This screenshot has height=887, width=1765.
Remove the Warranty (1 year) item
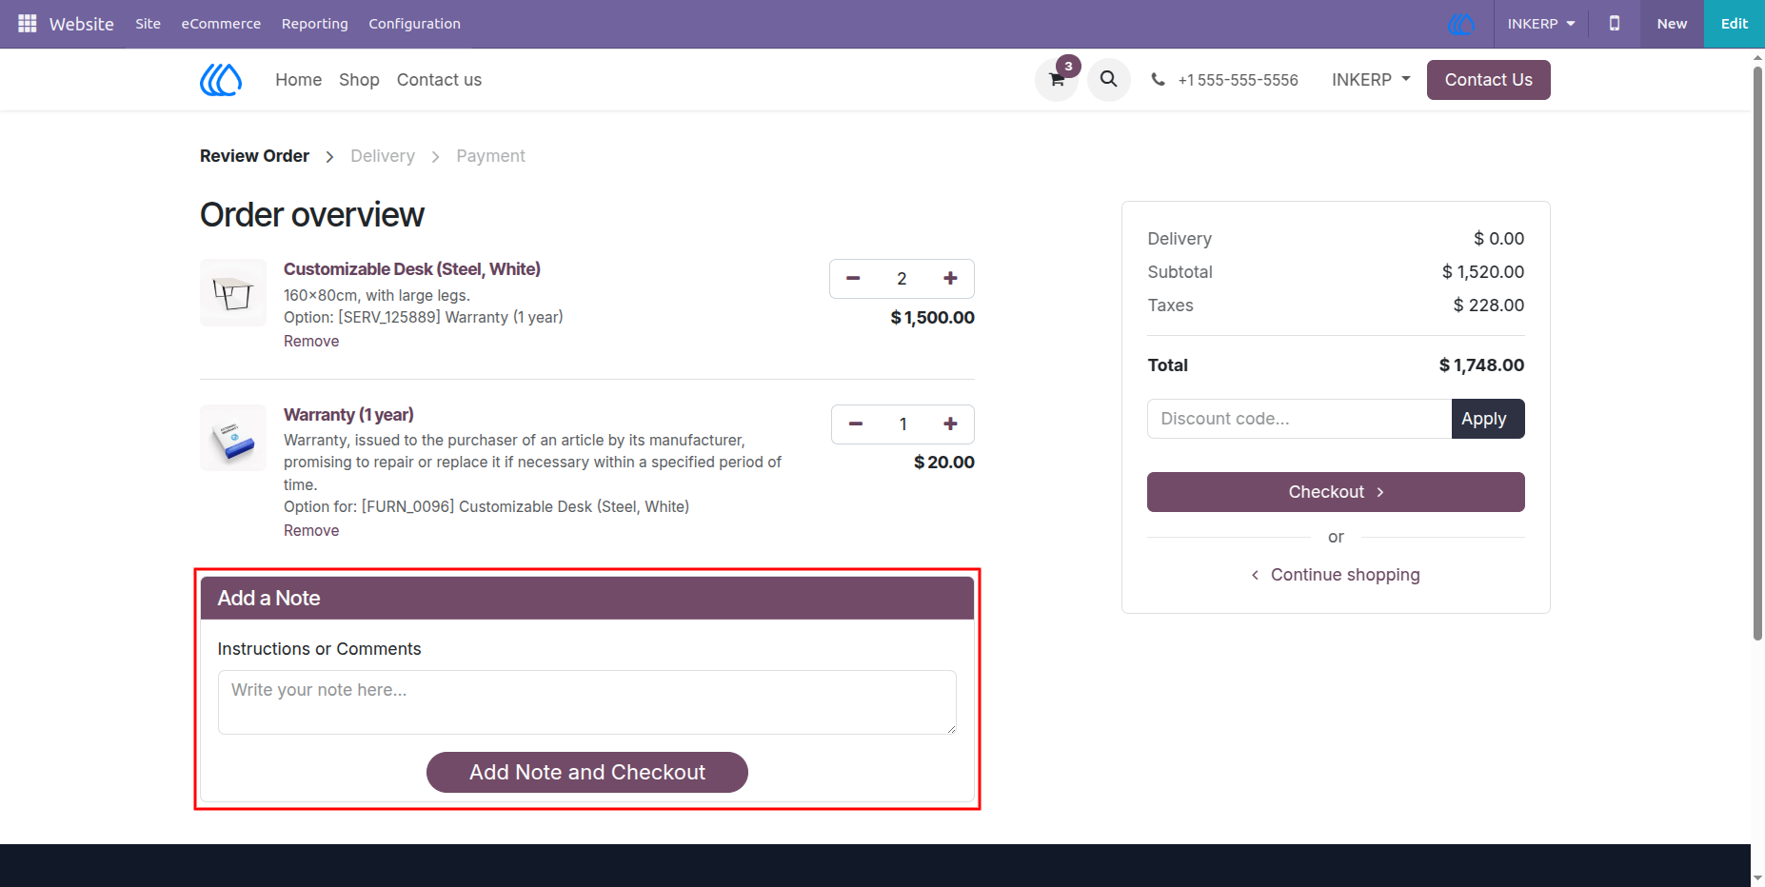(311, 530)
